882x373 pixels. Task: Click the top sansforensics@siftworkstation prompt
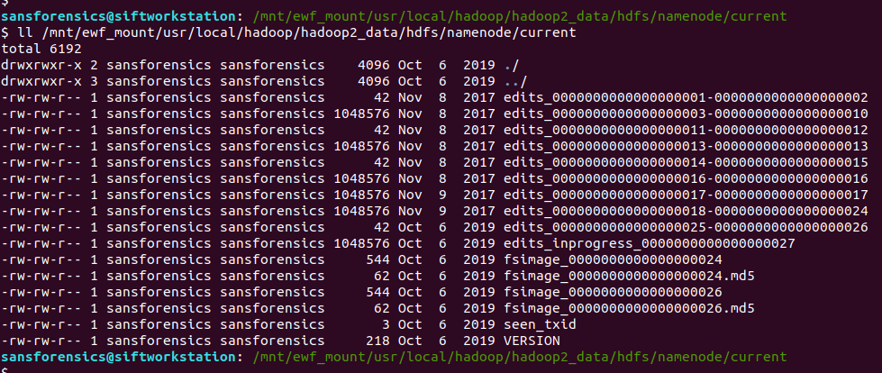point(118,17)
